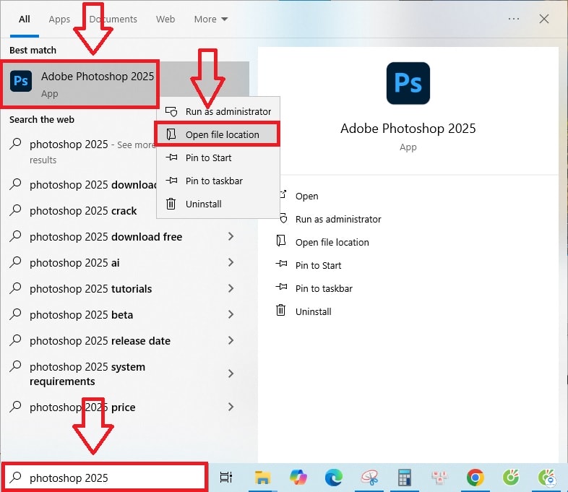Switch to the All tab

click(25, 19)
